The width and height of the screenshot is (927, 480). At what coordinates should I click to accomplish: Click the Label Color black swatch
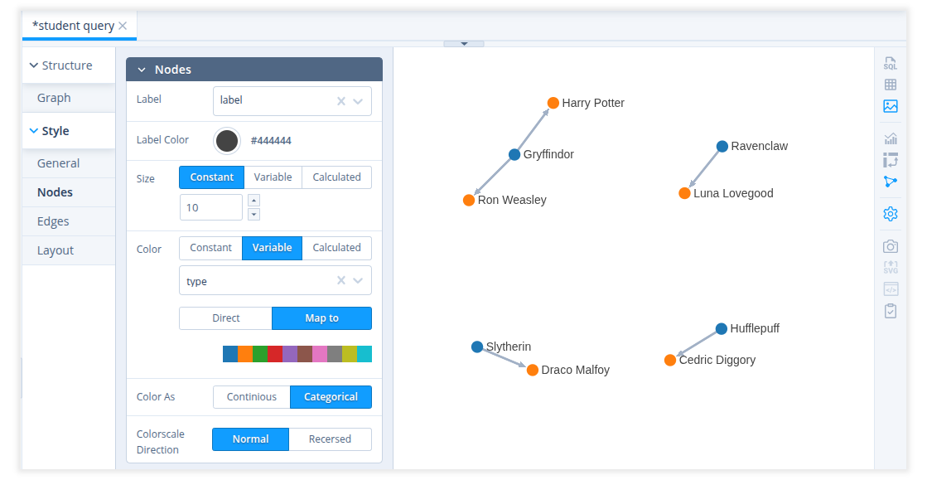(x=226, y=141)
